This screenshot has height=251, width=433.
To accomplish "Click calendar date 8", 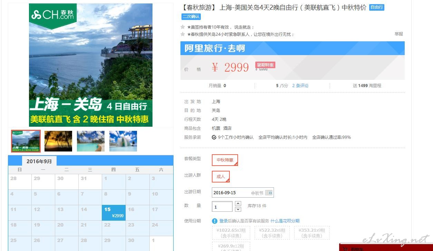I will pos(114,197).
